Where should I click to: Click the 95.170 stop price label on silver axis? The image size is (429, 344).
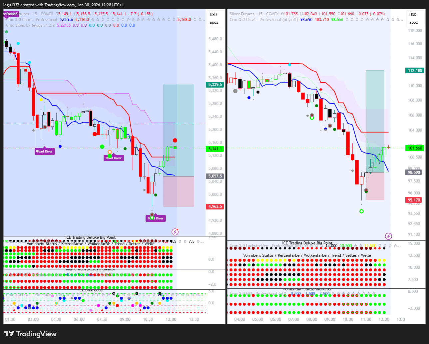pos(414,200)
